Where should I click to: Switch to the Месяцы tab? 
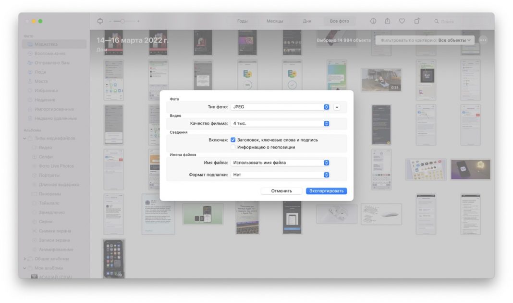tap(274, 21)
